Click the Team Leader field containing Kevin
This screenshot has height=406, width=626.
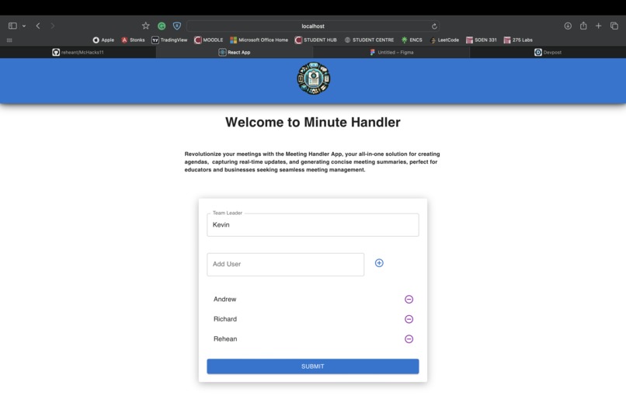pyautogui.click(x=312, y=225)
